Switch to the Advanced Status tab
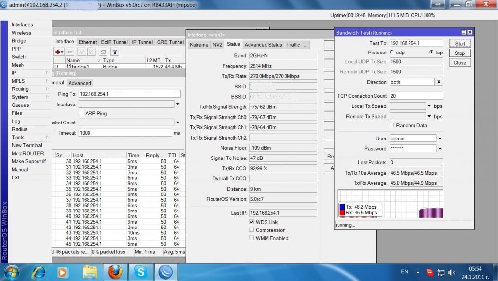The width and height of the screenshot is (498, 281). click(x=263, y=45)
